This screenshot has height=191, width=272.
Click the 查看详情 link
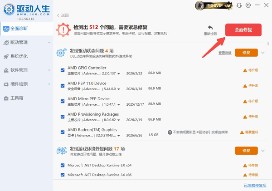click(x=225, y=53)
